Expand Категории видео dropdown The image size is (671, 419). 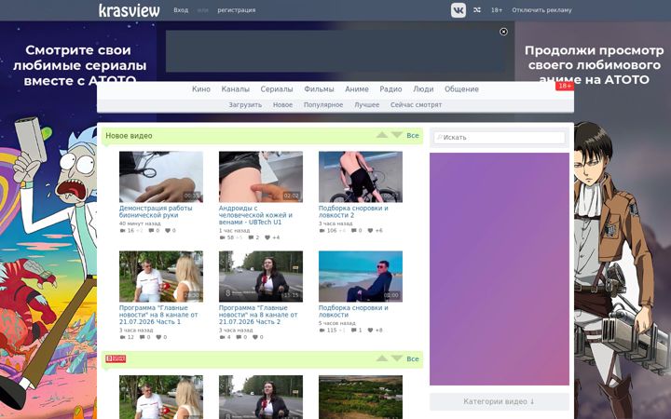[x=499, y=401]
